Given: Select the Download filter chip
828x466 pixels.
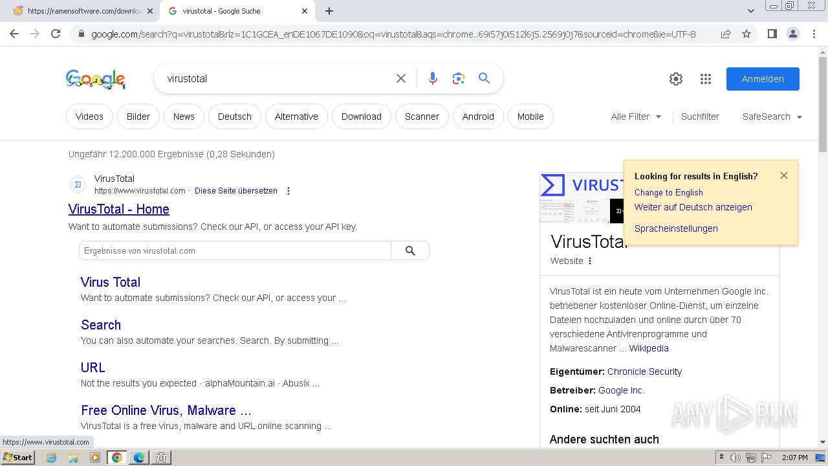Looking at the screenshot, I should pyautogui.click(x=362, y=116).
